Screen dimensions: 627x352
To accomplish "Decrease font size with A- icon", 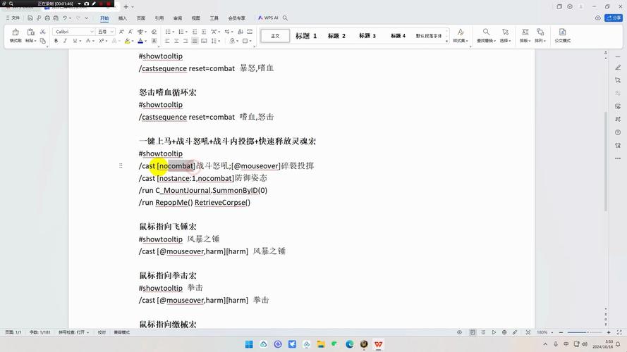I will coord(130,32).
